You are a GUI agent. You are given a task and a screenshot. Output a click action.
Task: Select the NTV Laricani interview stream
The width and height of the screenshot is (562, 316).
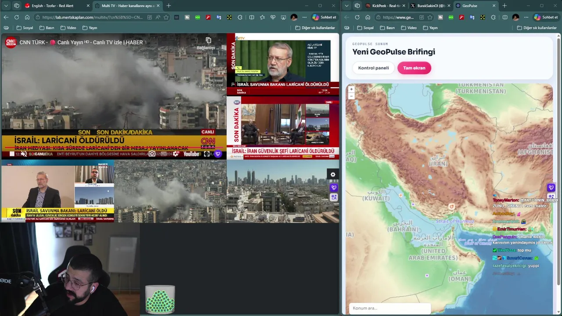tap(283, 64)
